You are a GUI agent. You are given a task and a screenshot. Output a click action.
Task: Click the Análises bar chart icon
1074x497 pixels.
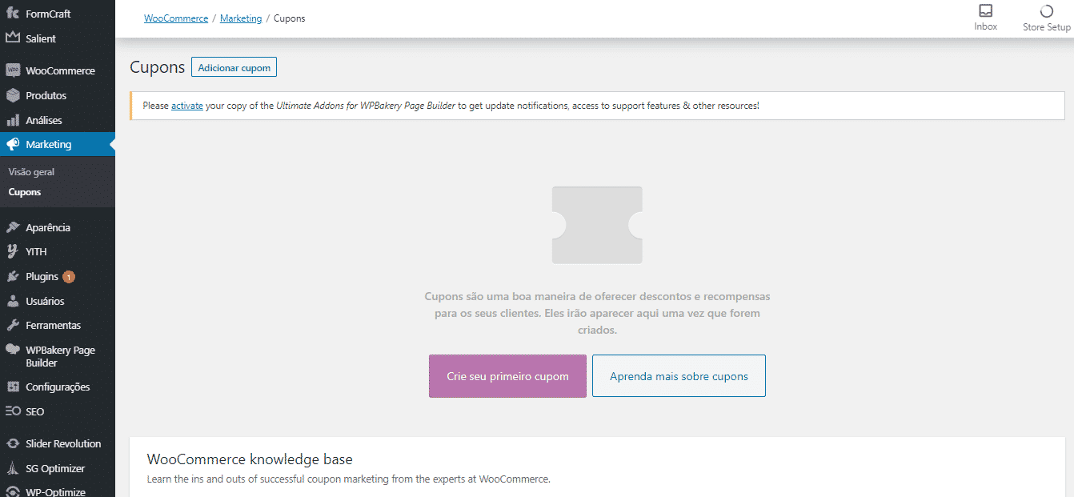pos(13,120)
